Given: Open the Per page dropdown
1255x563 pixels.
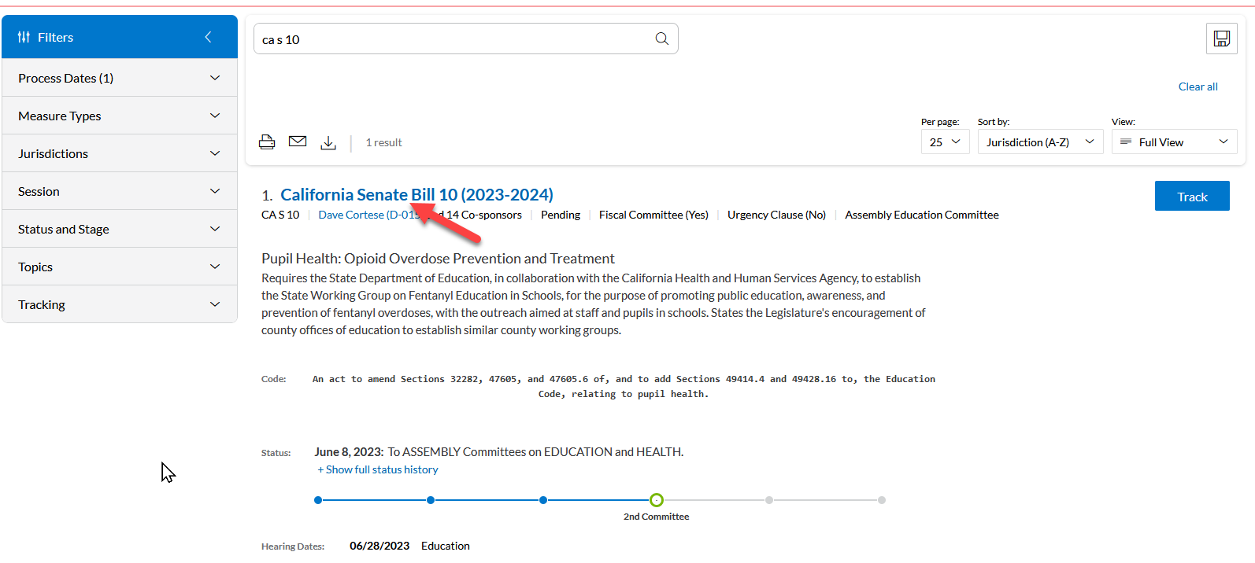Looking at the screenshot, I should [x=945, y=142].
